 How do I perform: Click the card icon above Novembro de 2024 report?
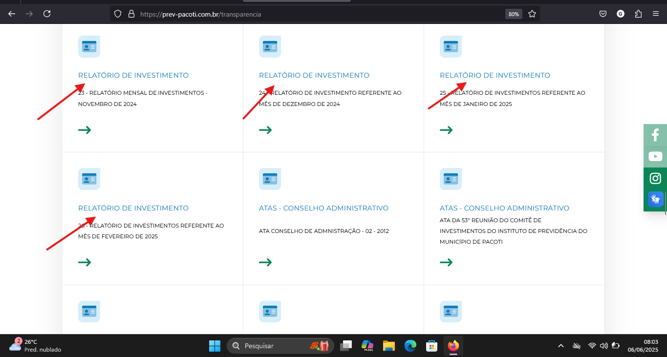point(89,47)
